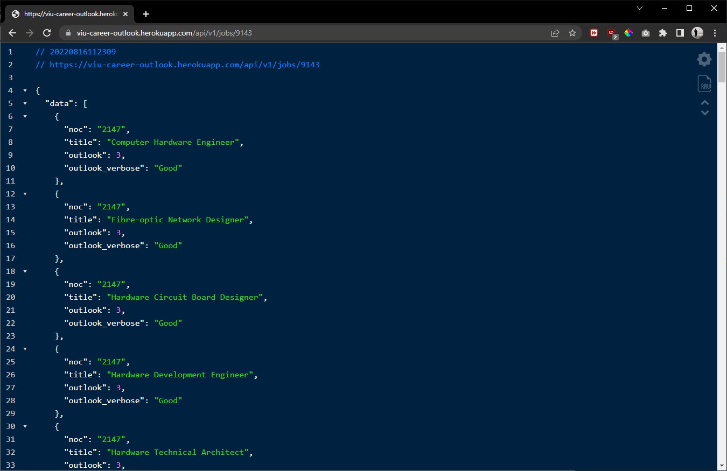Open the uBlock Origin extension
727x471 pixels.
click(611, 33)
